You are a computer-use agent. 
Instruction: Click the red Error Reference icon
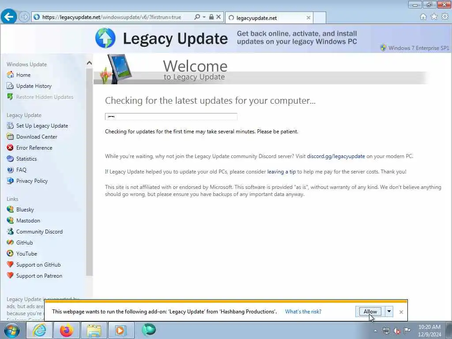click(10, 147)
